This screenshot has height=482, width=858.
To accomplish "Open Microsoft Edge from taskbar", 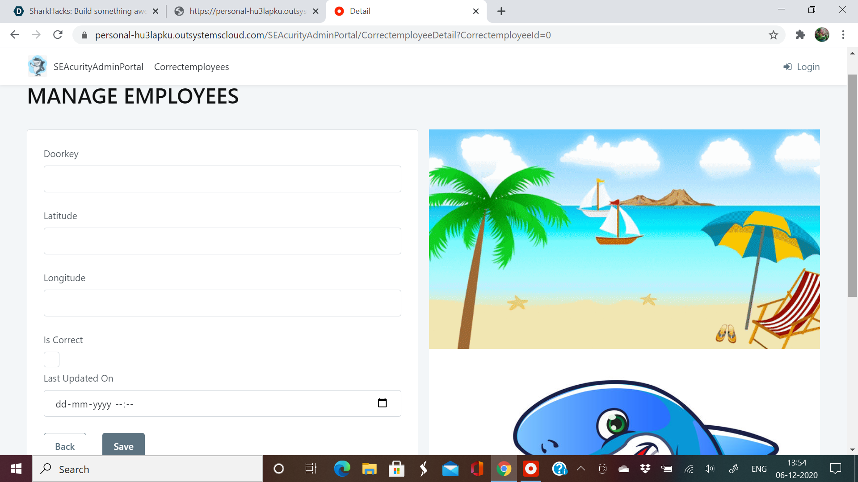I will pos(342,469).
